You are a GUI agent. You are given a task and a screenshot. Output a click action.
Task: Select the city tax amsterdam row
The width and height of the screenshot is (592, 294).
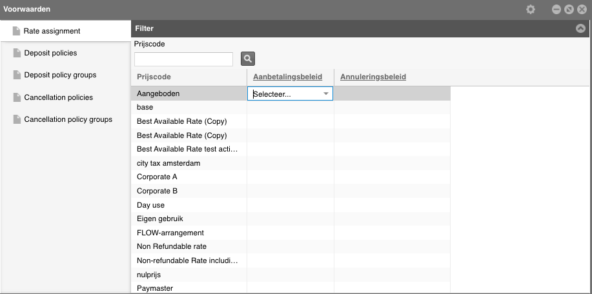(x=291, y=163)
